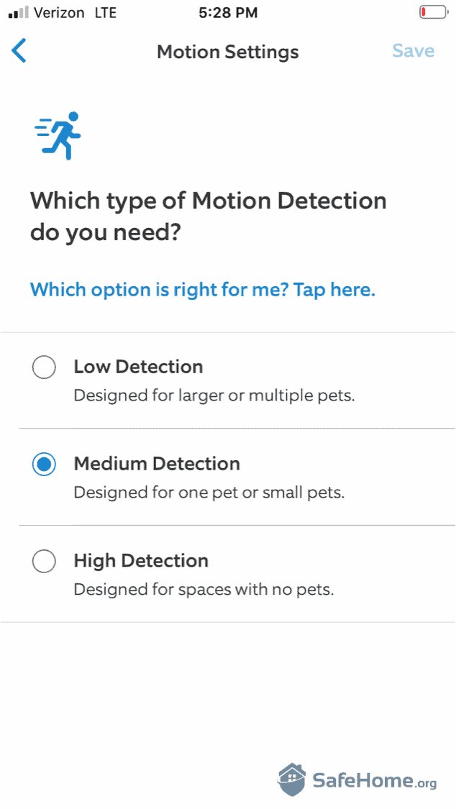Select the Medium Detection radio button

point(44,465)
